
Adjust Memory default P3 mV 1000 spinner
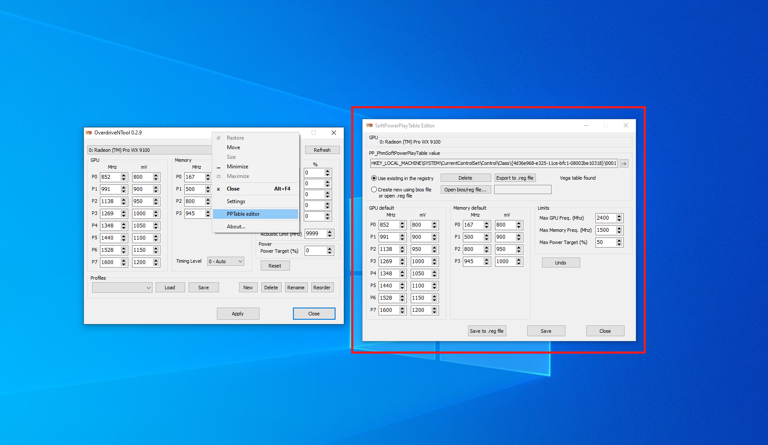[x=519, y=261]
